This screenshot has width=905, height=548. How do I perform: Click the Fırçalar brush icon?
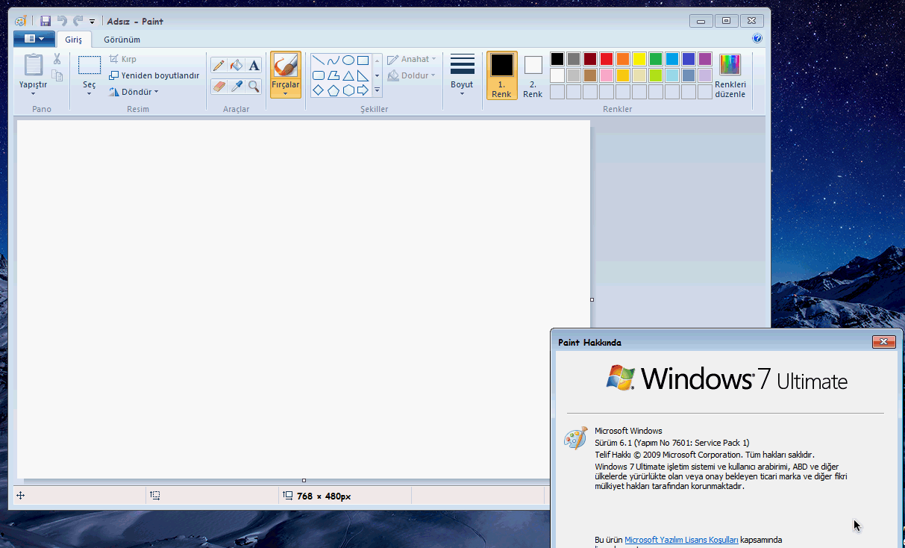click(x=286, y=66)
